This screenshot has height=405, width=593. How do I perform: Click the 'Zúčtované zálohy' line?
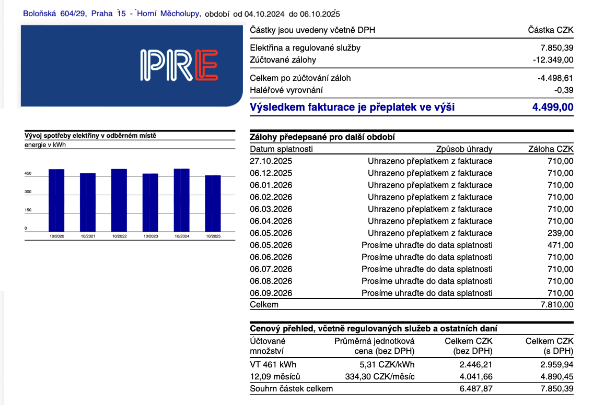(x=283, y=60)
